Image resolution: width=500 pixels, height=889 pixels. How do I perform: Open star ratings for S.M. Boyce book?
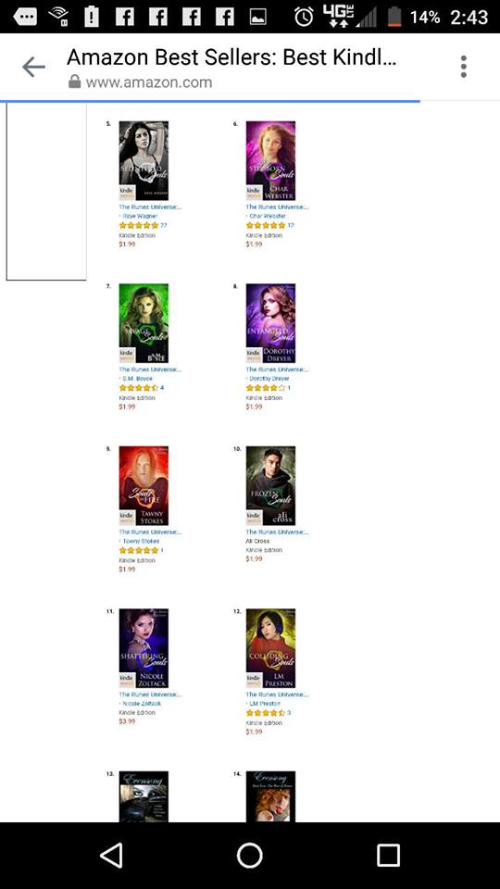[138, 388]
